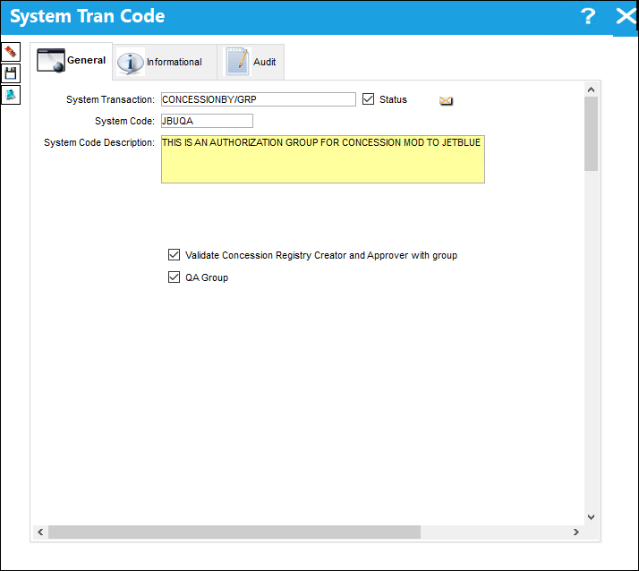Toggle the QA Group checkbox
The width and height of the screenshot is (639, 571).
pyautogui.click(x=174, y=277)
